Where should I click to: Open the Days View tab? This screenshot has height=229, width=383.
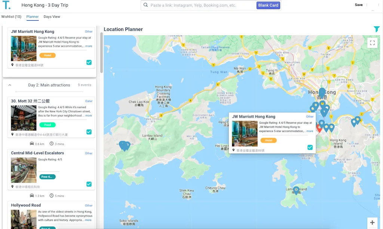tap(52, 17)
